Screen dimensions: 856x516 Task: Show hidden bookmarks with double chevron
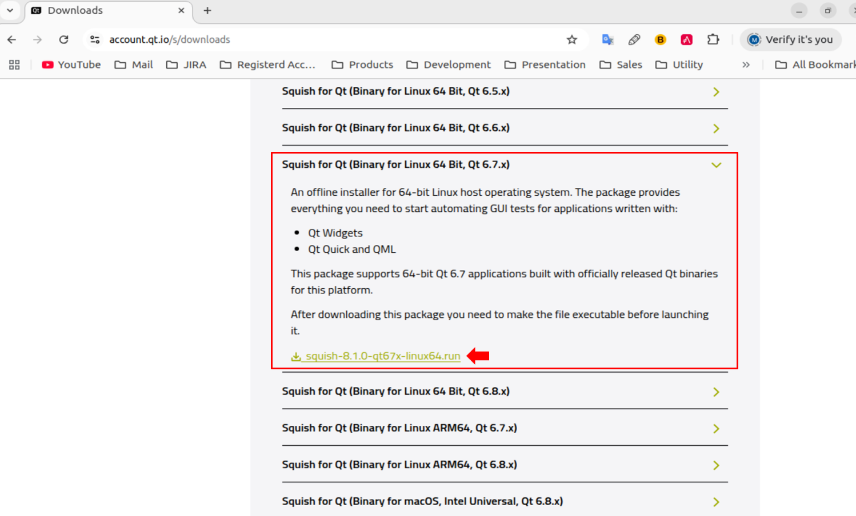click(x=746, y=64)
